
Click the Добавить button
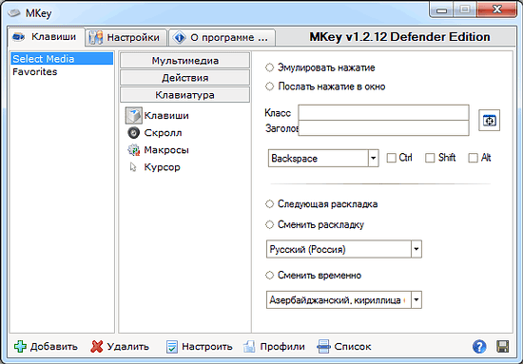tap(46, 347)
